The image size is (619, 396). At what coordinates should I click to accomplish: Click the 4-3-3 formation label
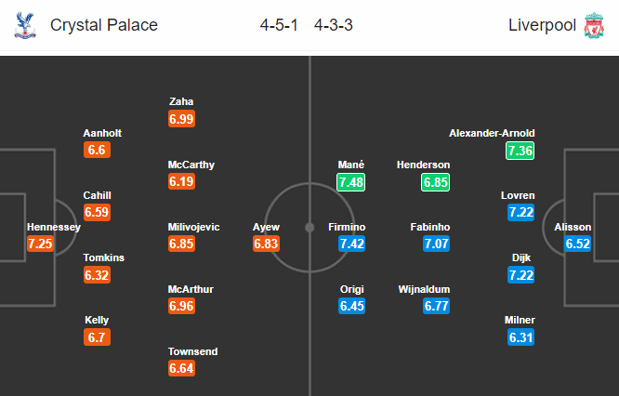(x=333, y=25)
